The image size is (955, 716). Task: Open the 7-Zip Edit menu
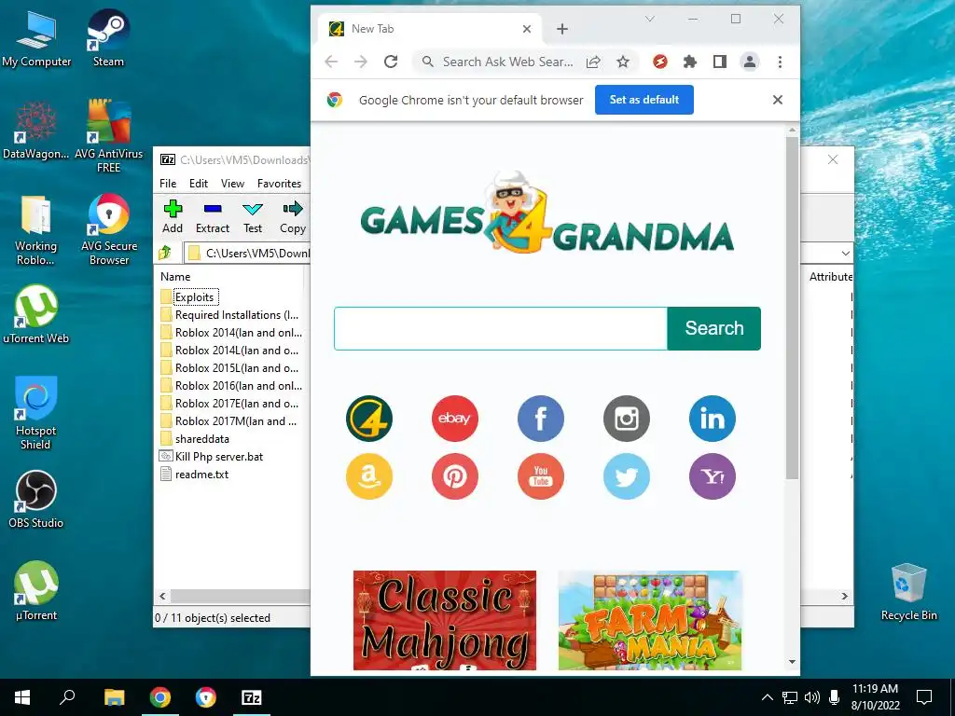click(x=199, y=184)
